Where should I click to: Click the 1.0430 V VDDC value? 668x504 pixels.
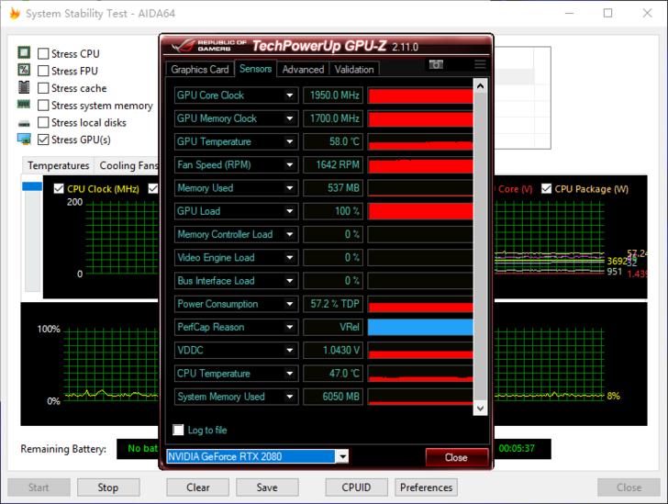pos(333,350)
